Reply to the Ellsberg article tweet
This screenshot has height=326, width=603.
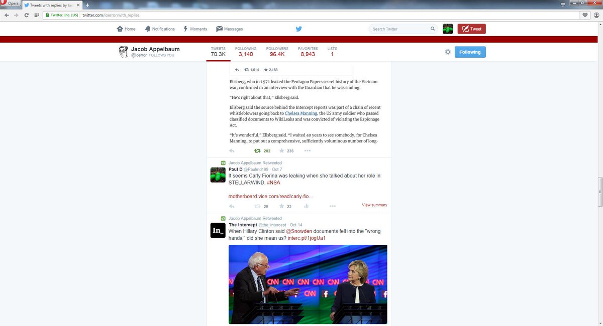click(232, 150)
